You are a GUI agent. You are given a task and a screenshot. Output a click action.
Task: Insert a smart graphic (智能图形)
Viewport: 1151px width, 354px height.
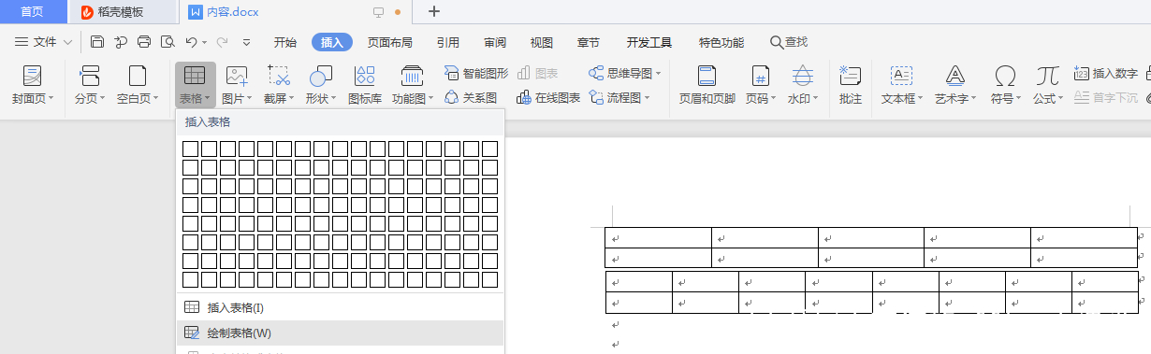coord(476,73)
